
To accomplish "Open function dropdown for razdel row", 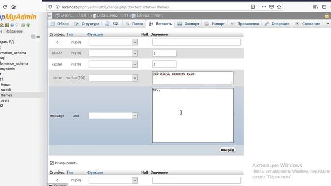I will tap(113, 64).
